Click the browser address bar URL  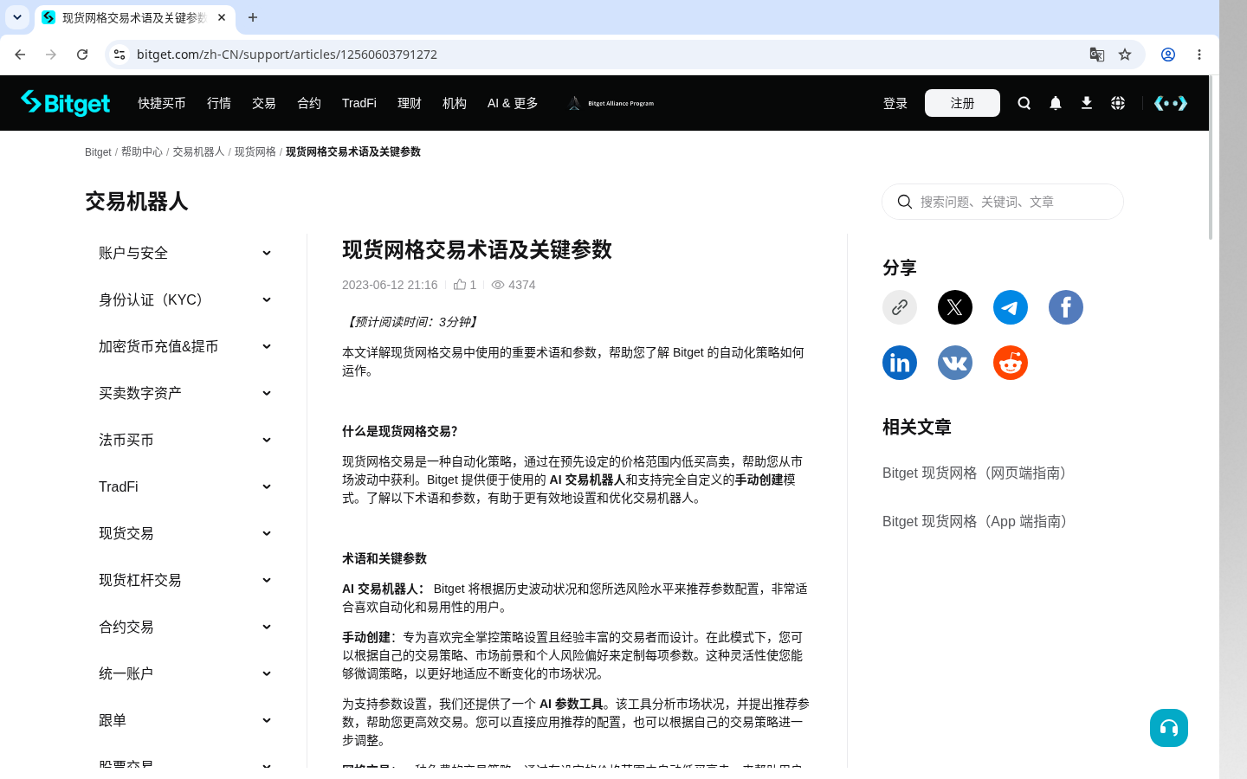tap(287, 55)
